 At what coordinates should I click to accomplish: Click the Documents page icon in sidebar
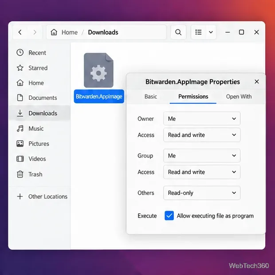pos(20,98)
